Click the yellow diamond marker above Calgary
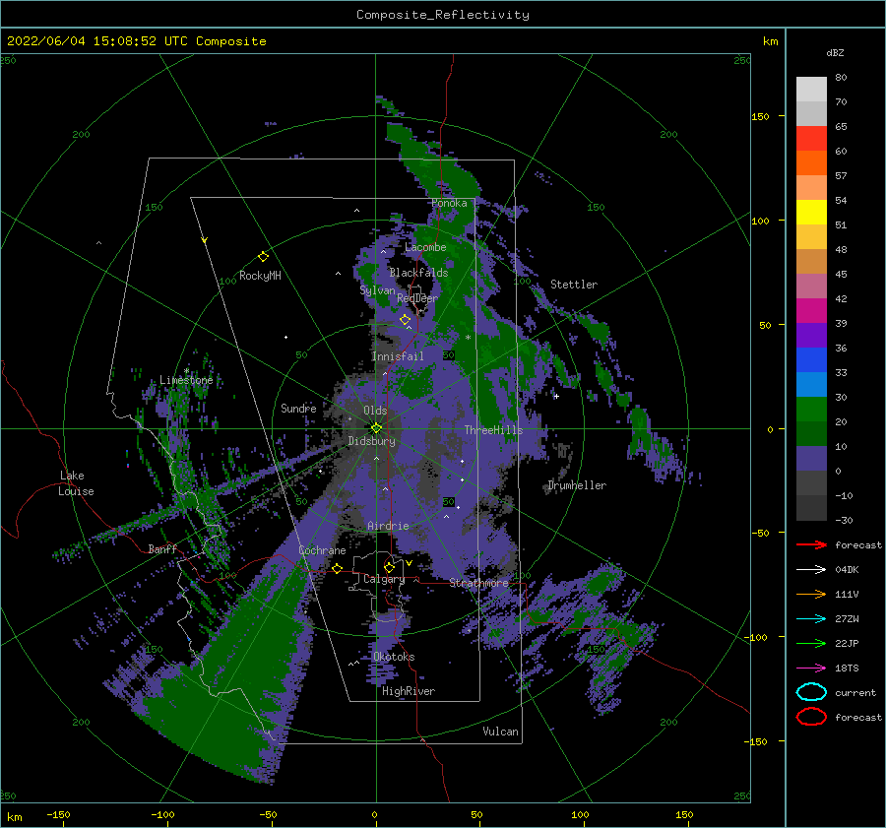The height and width of the screenshot is (828, 886). pos(389,567)
